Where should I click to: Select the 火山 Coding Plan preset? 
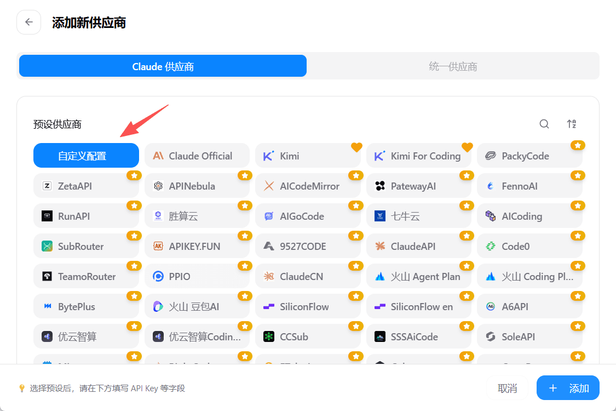529,277
